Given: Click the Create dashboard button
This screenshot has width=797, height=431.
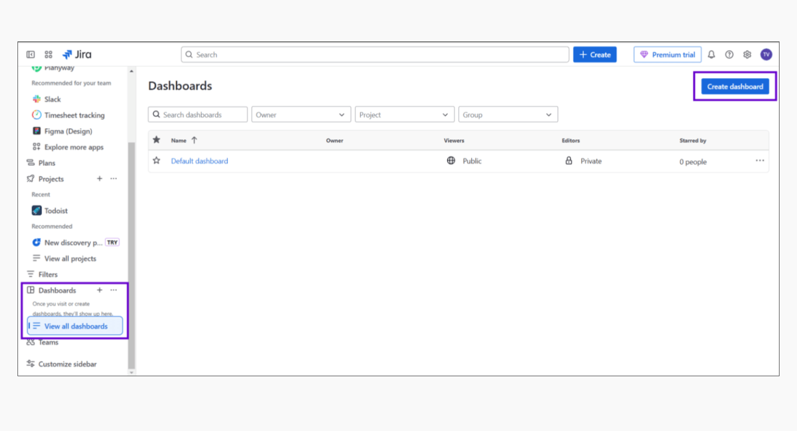Looking at the screenshot, I should pos(735,86).
